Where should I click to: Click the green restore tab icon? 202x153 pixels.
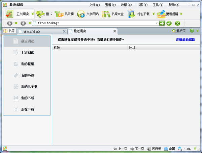(192, 31)
